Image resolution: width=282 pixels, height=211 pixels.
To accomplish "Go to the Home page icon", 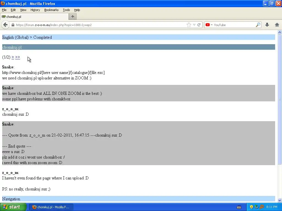I will tap(277, 25).
